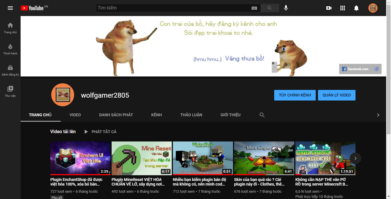Run a search with the magnifier icon
The width and height of the screenshot is (391, 199).
tap(269, 8)
